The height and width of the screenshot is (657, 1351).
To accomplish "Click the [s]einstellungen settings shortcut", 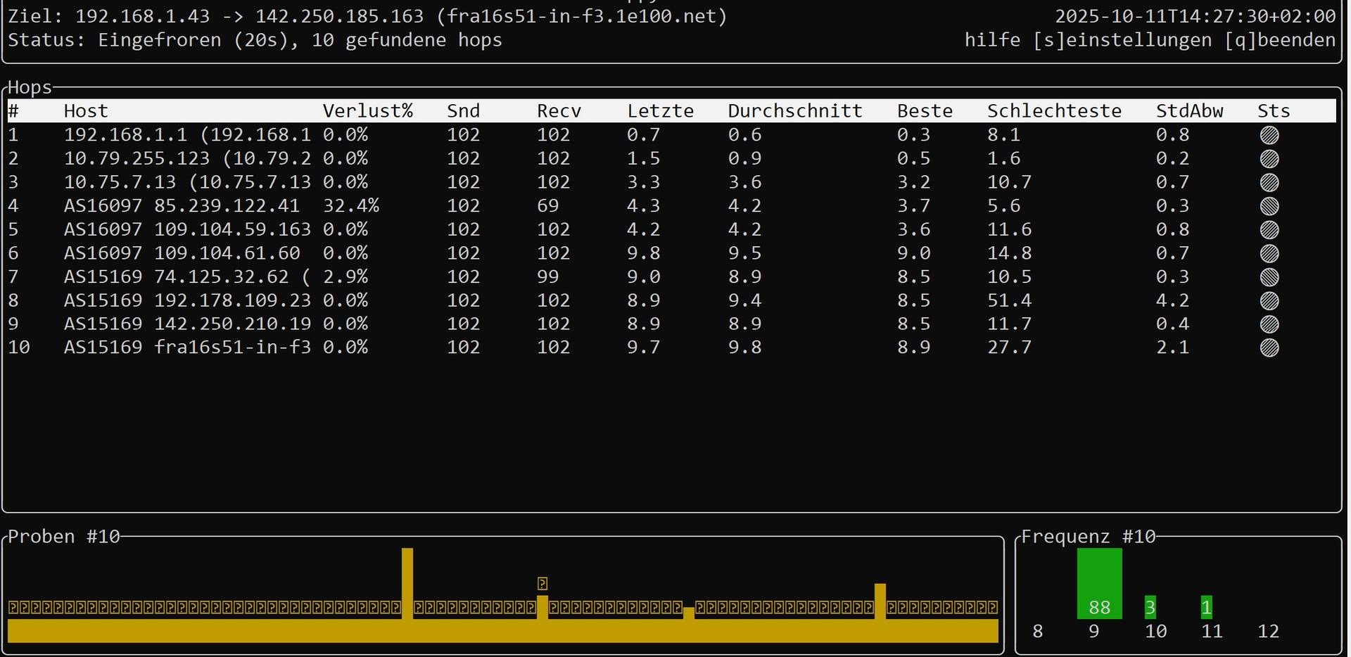I will click(1122, 40).
